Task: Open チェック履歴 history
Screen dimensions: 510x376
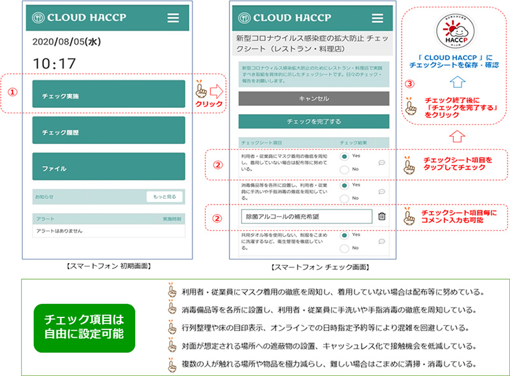Action: tap(108, 130)
